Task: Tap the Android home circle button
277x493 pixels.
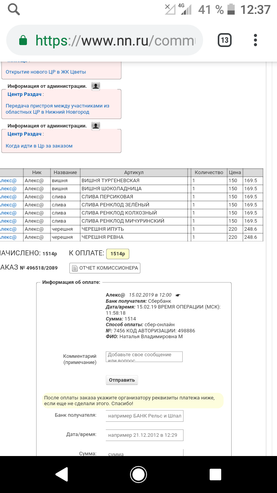Action: tap(138, 475)
